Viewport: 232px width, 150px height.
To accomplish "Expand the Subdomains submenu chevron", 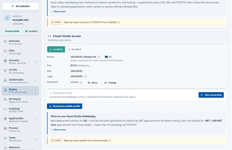I will click(25, 79).
